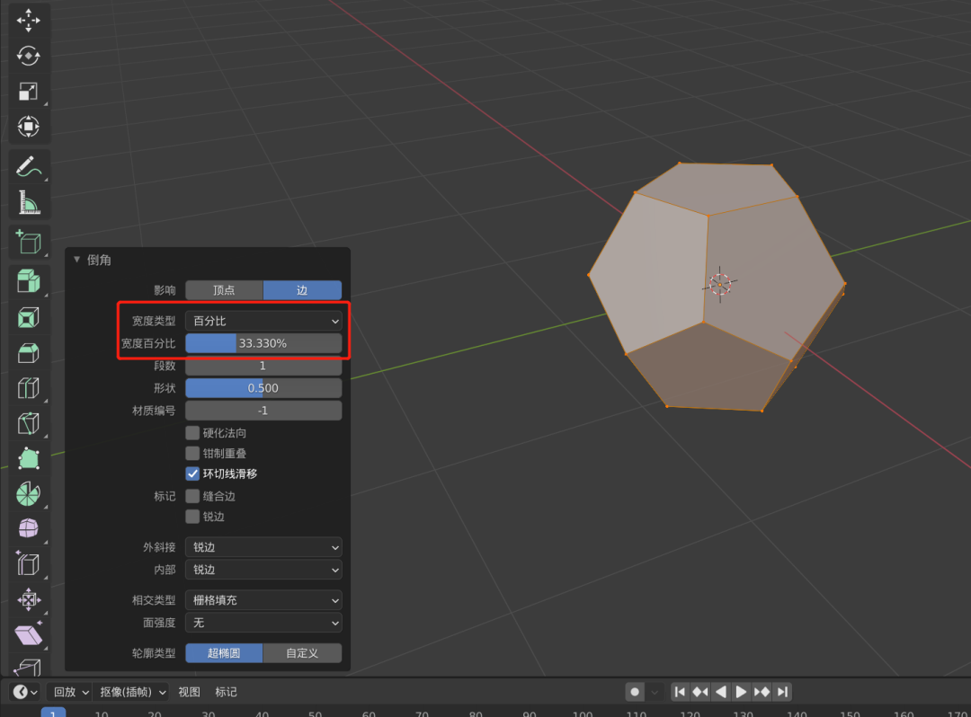Choose the 超椭圆 profile type
Screen dimensions: 971x717
point(224,652)
